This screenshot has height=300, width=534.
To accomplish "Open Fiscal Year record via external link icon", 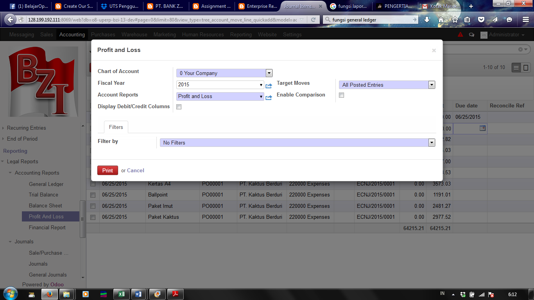I will [269, 86].
